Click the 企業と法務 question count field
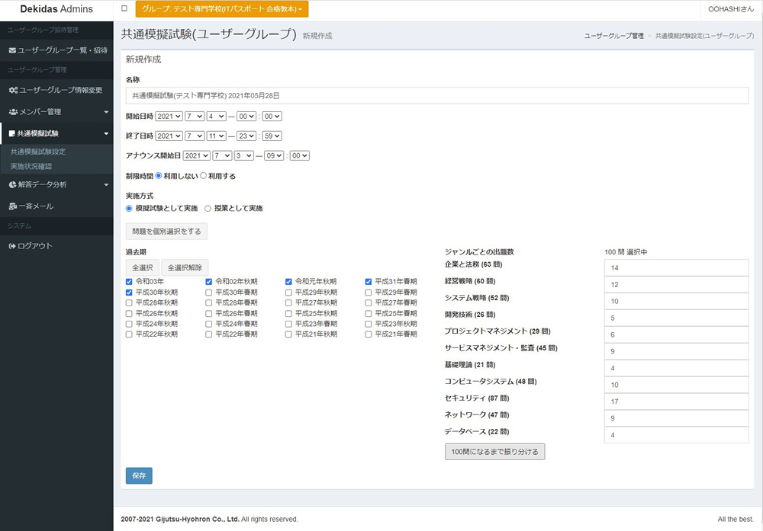The width and height of the screenshot is (763, 531). 676,267
